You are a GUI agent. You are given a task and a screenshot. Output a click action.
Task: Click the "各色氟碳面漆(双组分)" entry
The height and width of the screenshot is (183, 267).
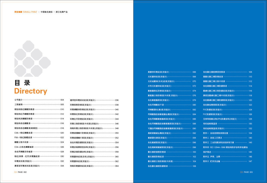(172, 142)
